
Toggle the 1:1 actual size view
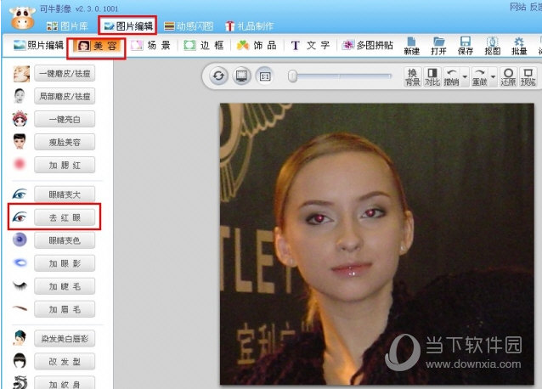pos(264,76)
